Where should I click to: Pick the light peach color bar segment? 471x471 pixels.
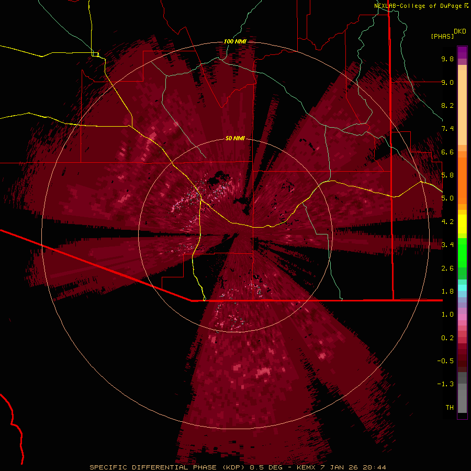[x=462, y=107]
